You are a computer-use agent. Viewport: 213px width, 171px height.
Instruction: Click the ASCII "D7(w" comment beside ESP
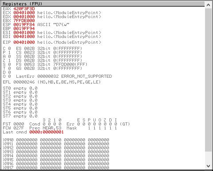click(53, 25)
